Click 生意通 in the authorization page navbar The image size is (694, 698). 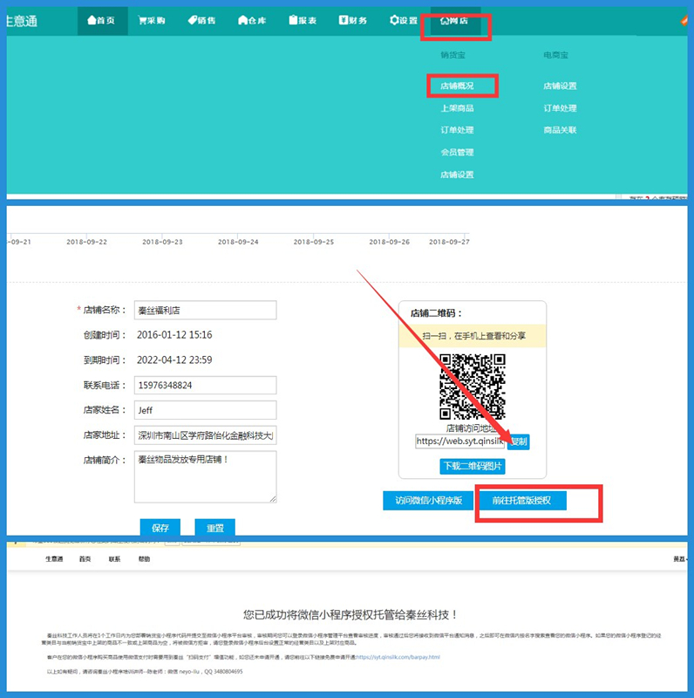point(54,558)
